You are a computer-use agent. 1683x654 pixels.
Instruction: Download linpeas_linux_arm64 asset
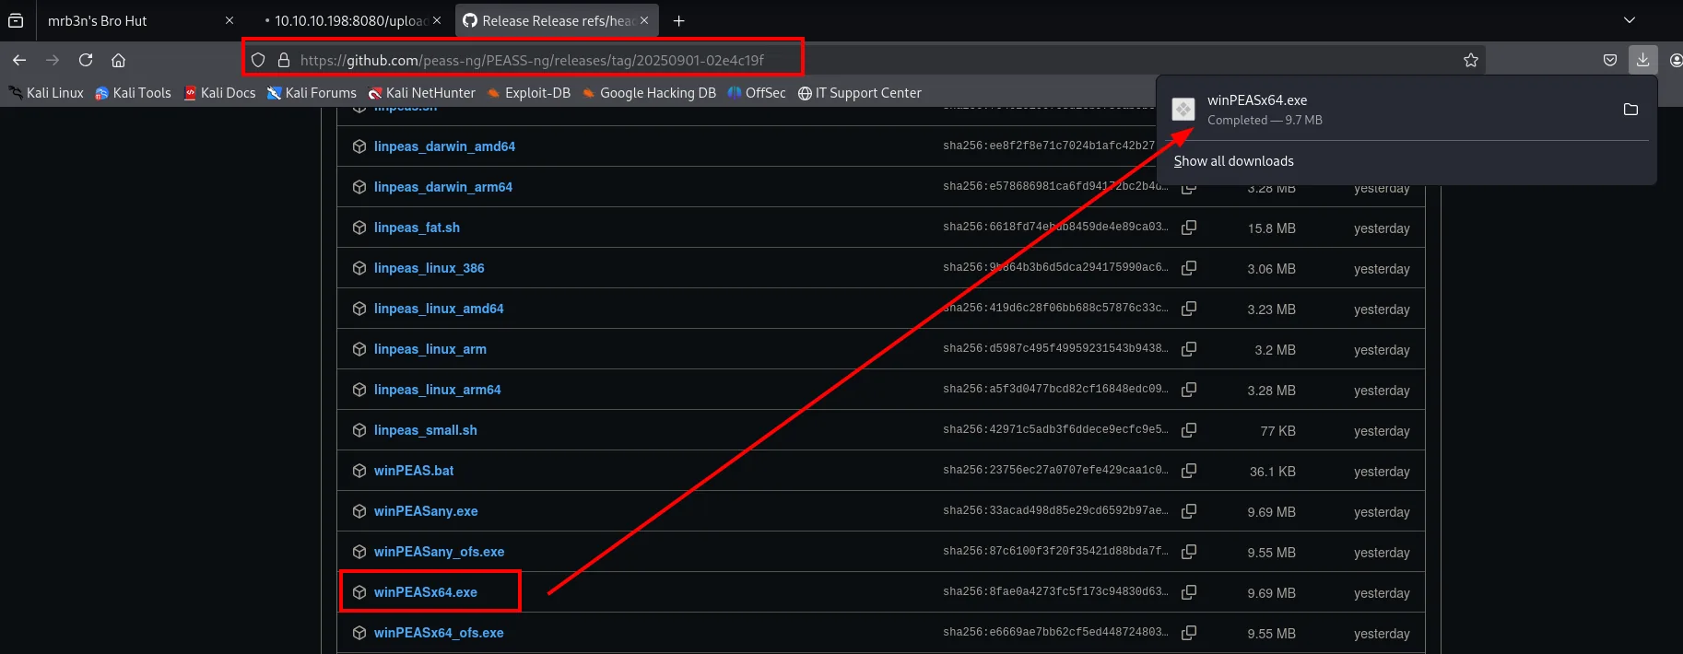coord(438,390)
